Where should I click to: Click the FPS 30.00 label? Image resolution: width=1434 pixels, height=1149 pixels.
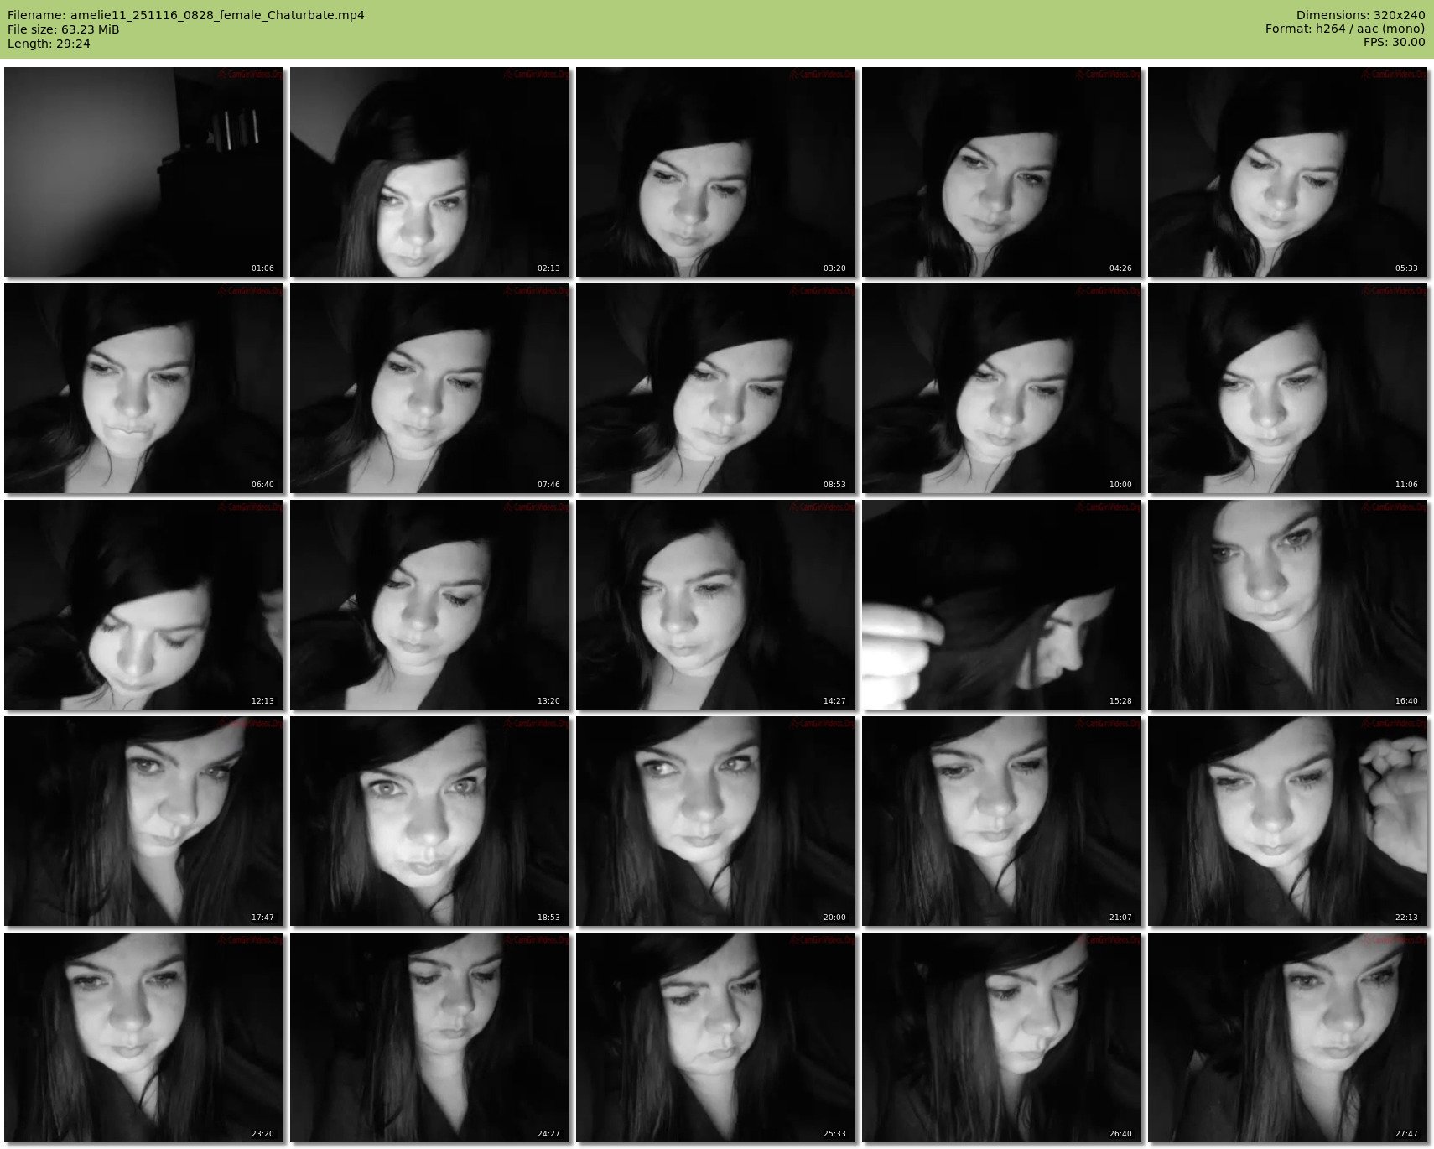[1394, 42]
